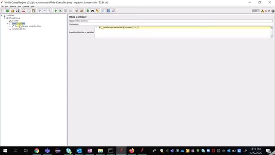This screenshot has height=155, width=275.
Task: Click the Name input field
Action: (x=174, y=21)
